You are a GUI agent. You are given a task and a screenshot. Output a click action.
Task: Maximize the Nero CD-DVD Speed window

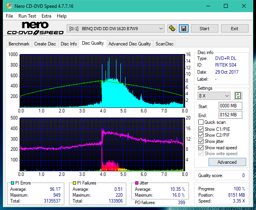pyautogui.click(x=226, y=6)
